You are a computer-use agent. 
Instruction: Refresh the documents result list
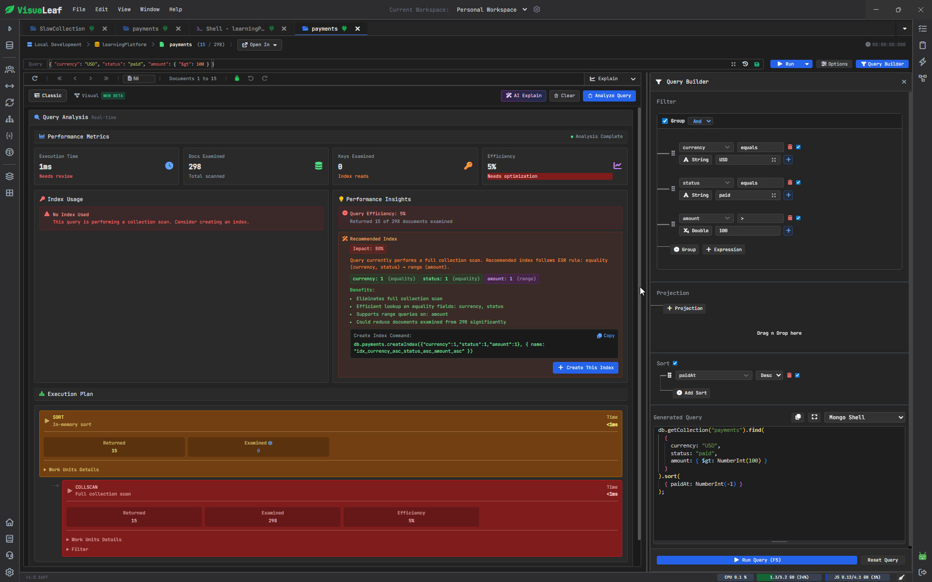[x=35, y=78]
